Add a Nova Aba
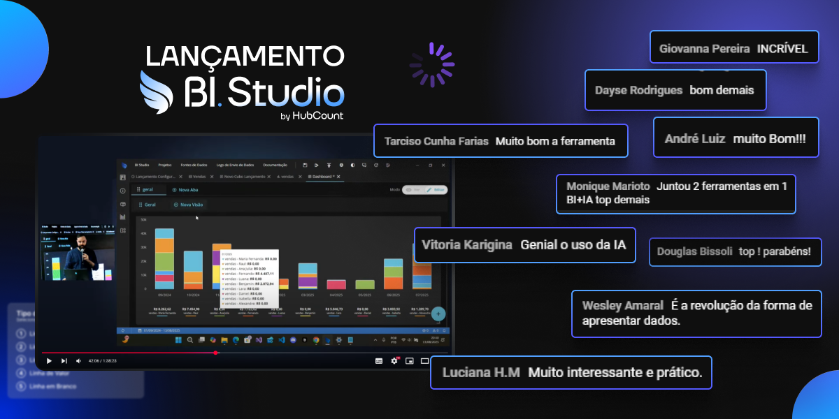This screenshot has width=839, height=419. (x=185, y=190)
